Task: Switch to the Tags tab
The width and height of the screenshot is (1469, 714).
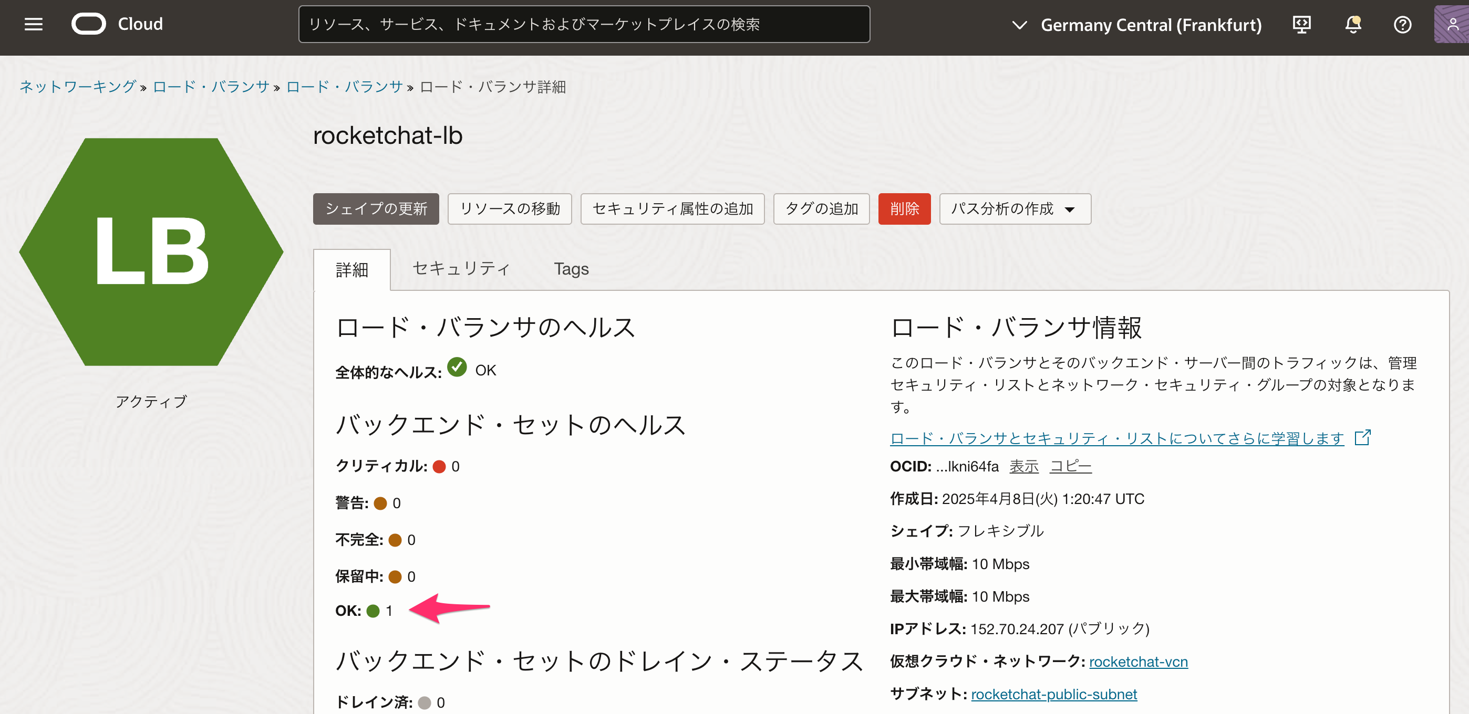Action: click(x=571, y=268)
